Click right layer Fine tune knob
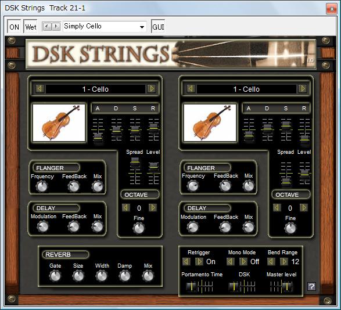This screenshot has width=341, height=310. pos(290,228)
